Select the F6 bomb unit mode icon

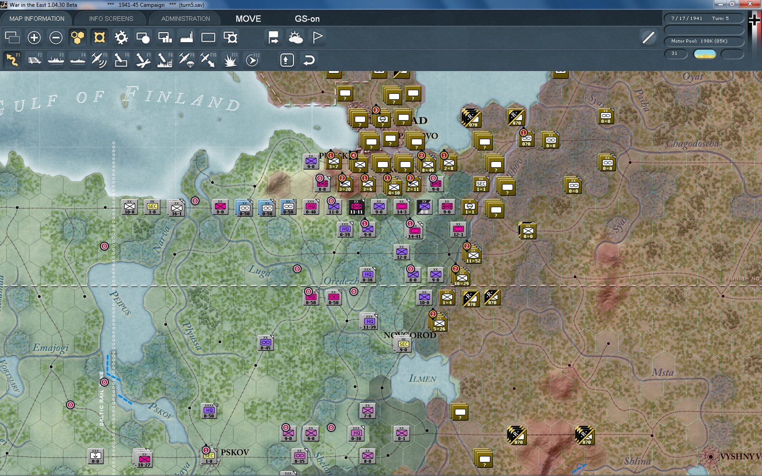pyautogui.click(x=121, y=60)
